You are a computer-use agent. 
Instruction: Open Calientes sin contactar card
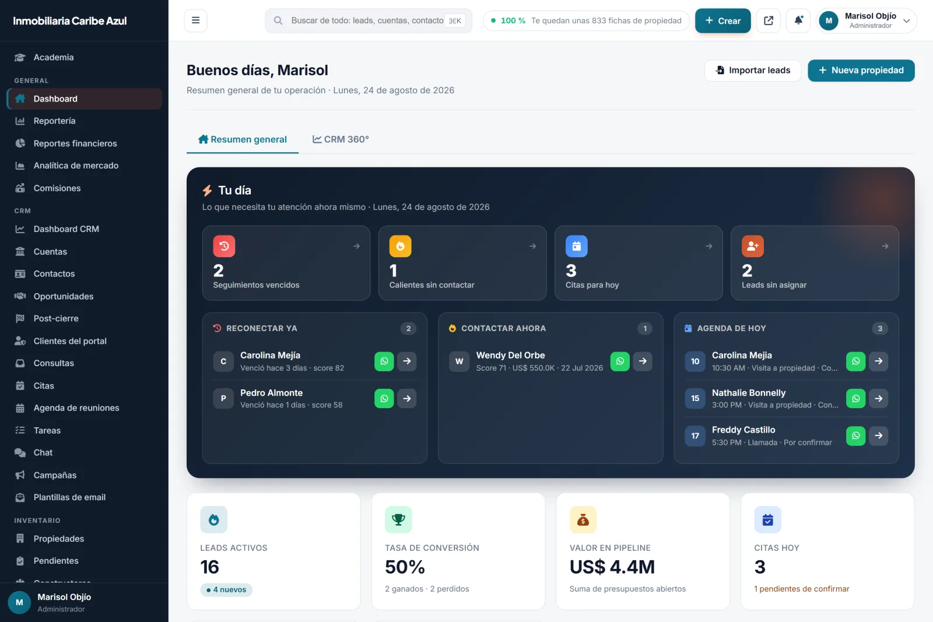coord(462,263)
